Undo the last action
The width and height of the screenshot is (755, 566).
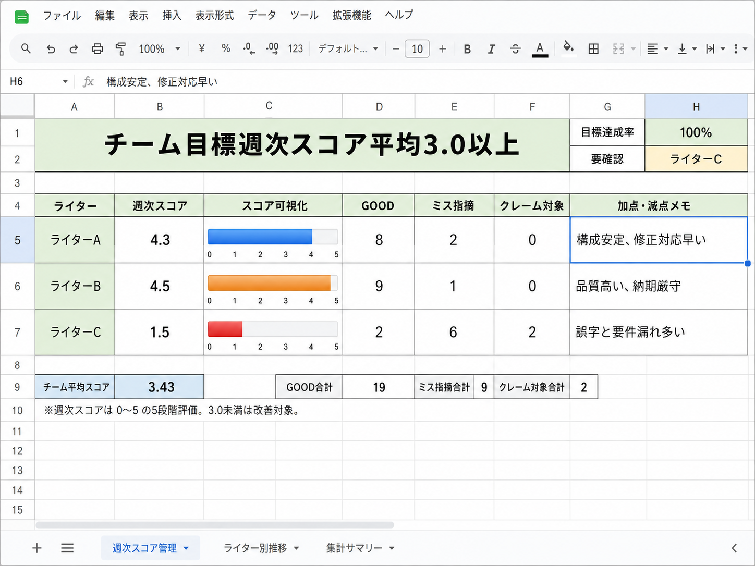51,49
